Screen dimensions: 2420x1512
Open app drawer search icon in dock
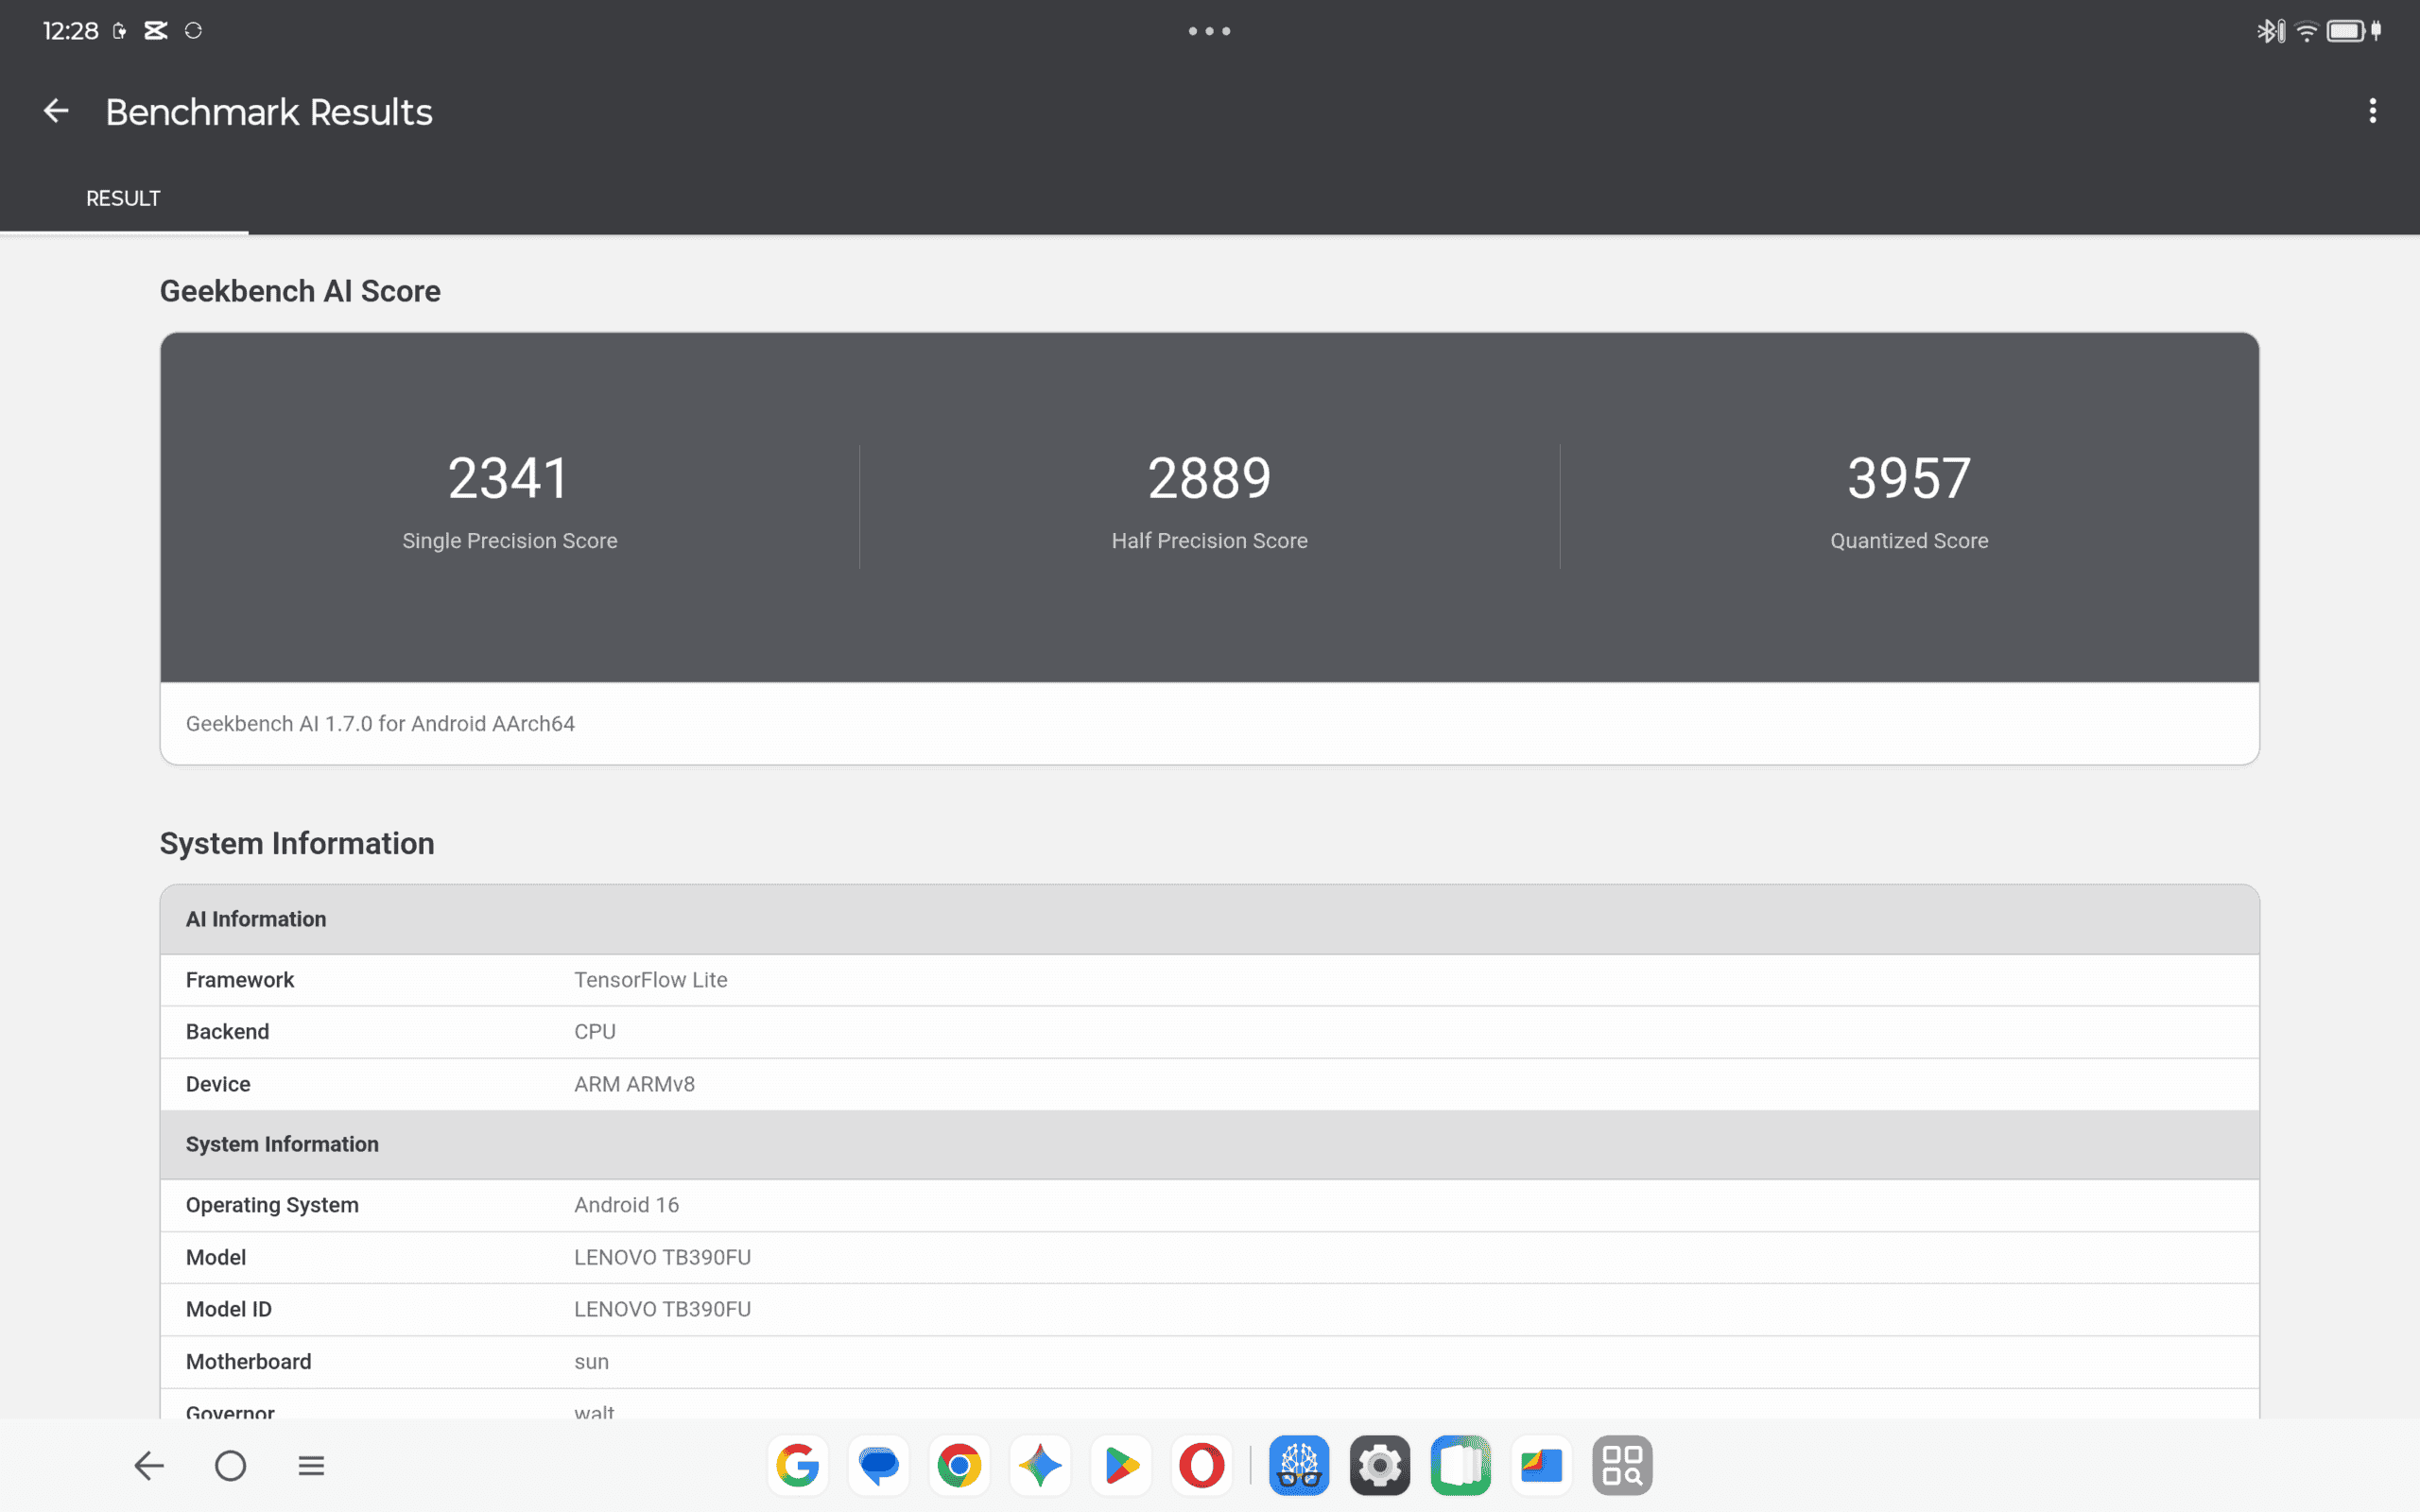tap(1622, 1465)
